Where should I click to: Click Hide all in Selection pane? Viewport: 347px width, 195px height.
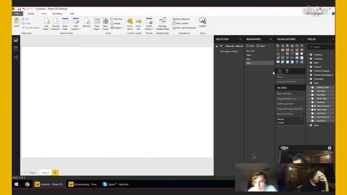239,46
